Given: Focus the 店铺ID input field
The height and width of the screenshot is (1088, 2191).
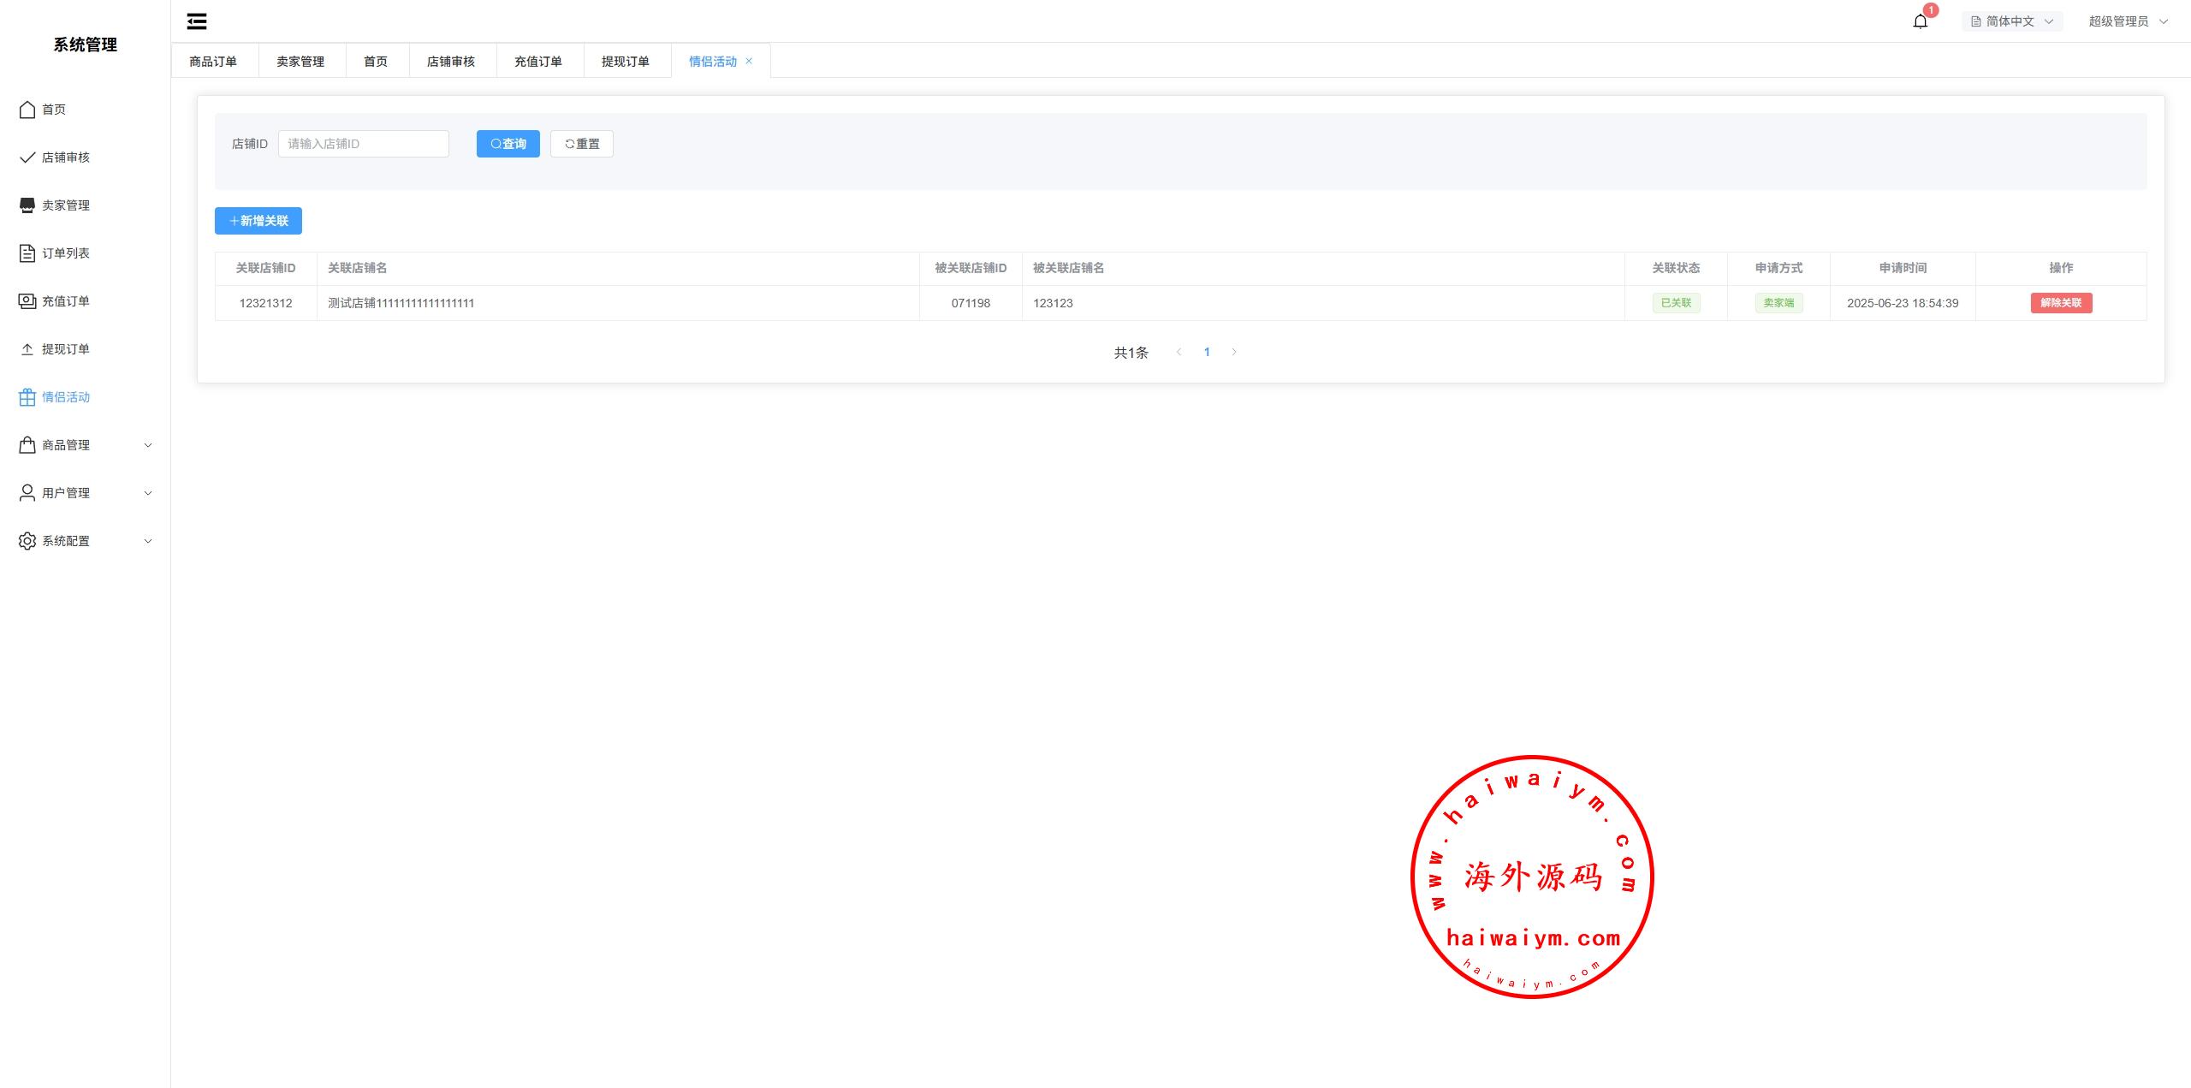Looking at the screenshot, I should click(363, 144).
